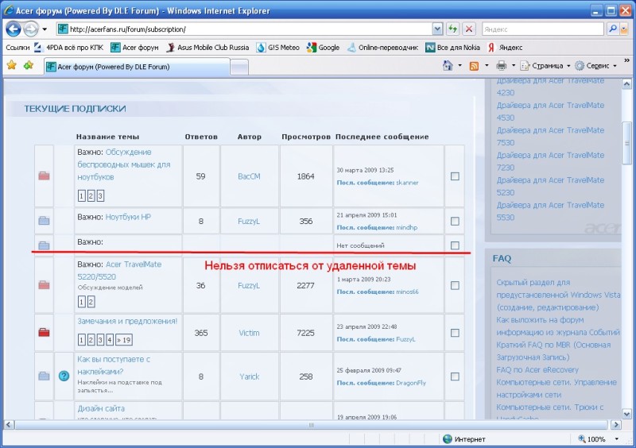The height and width of the screenshot is (448, 636).
Task: Open last poster DragonFly link
Action: click(x=411, y=383)
